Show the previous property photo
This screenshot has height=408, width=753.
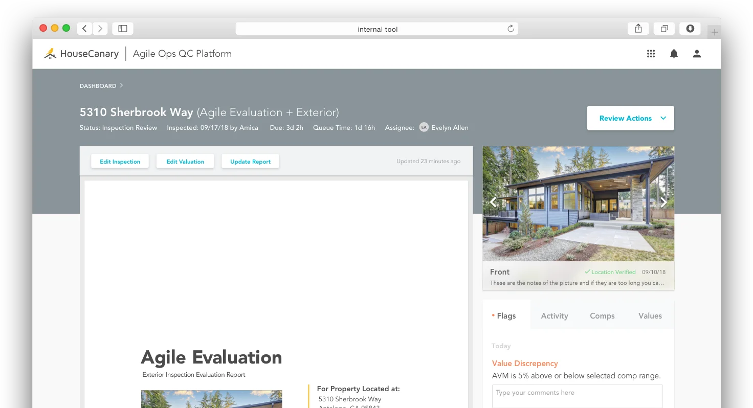[x=493, y=202]
